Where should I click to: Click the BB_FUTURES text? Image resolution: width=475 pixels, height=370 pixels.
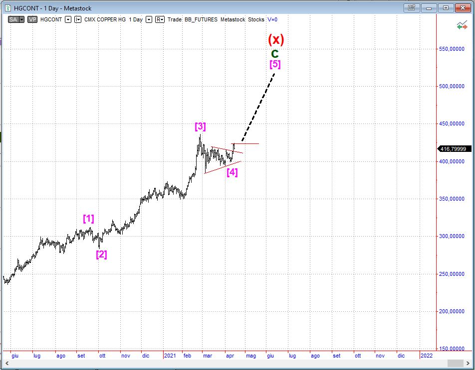[x=201, y=19]
